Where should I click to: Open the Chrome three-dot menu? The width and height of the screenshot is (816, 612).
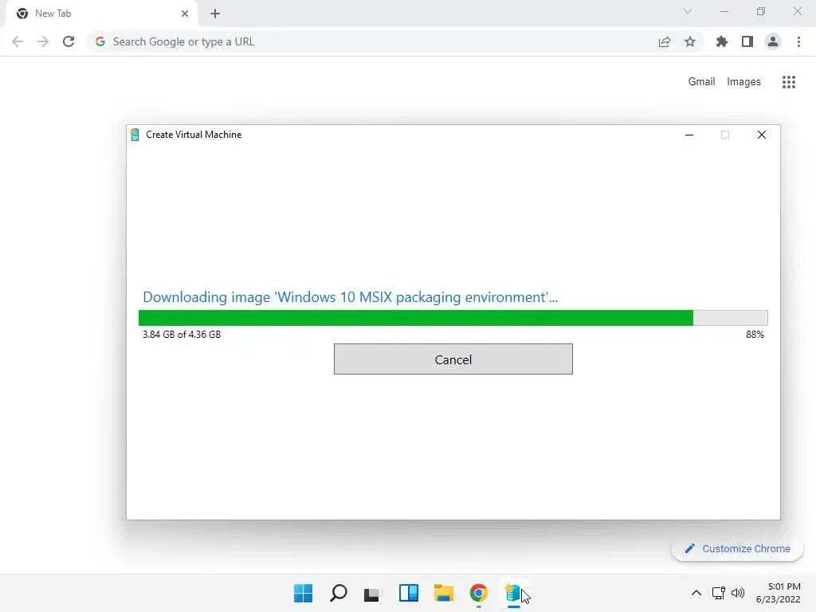tap(798, 41)
